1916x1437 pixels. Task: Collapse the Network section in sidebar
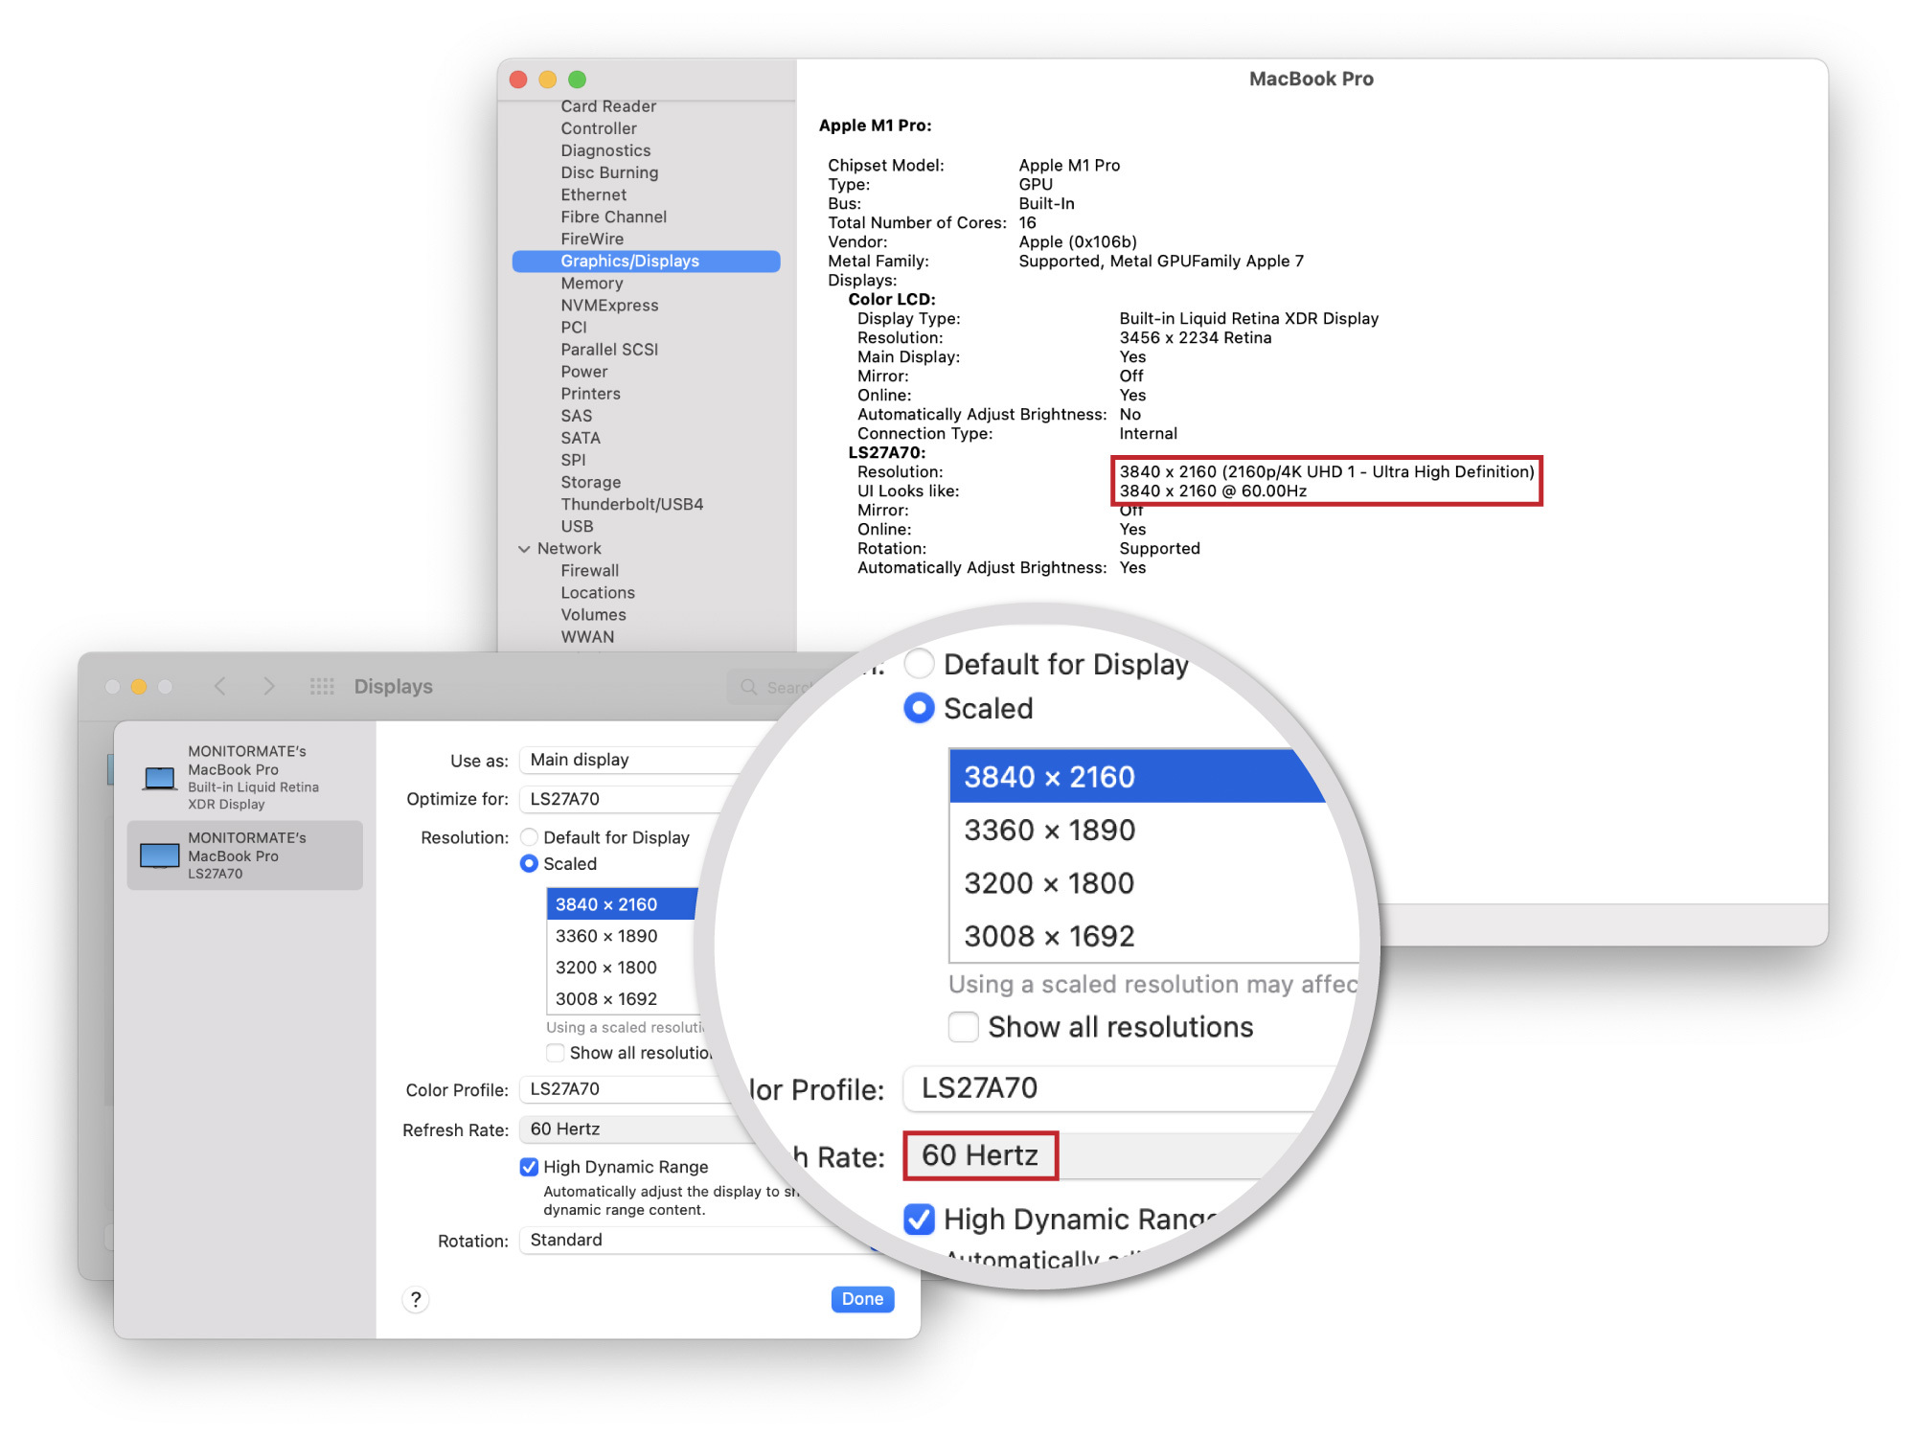pos(524,549)
